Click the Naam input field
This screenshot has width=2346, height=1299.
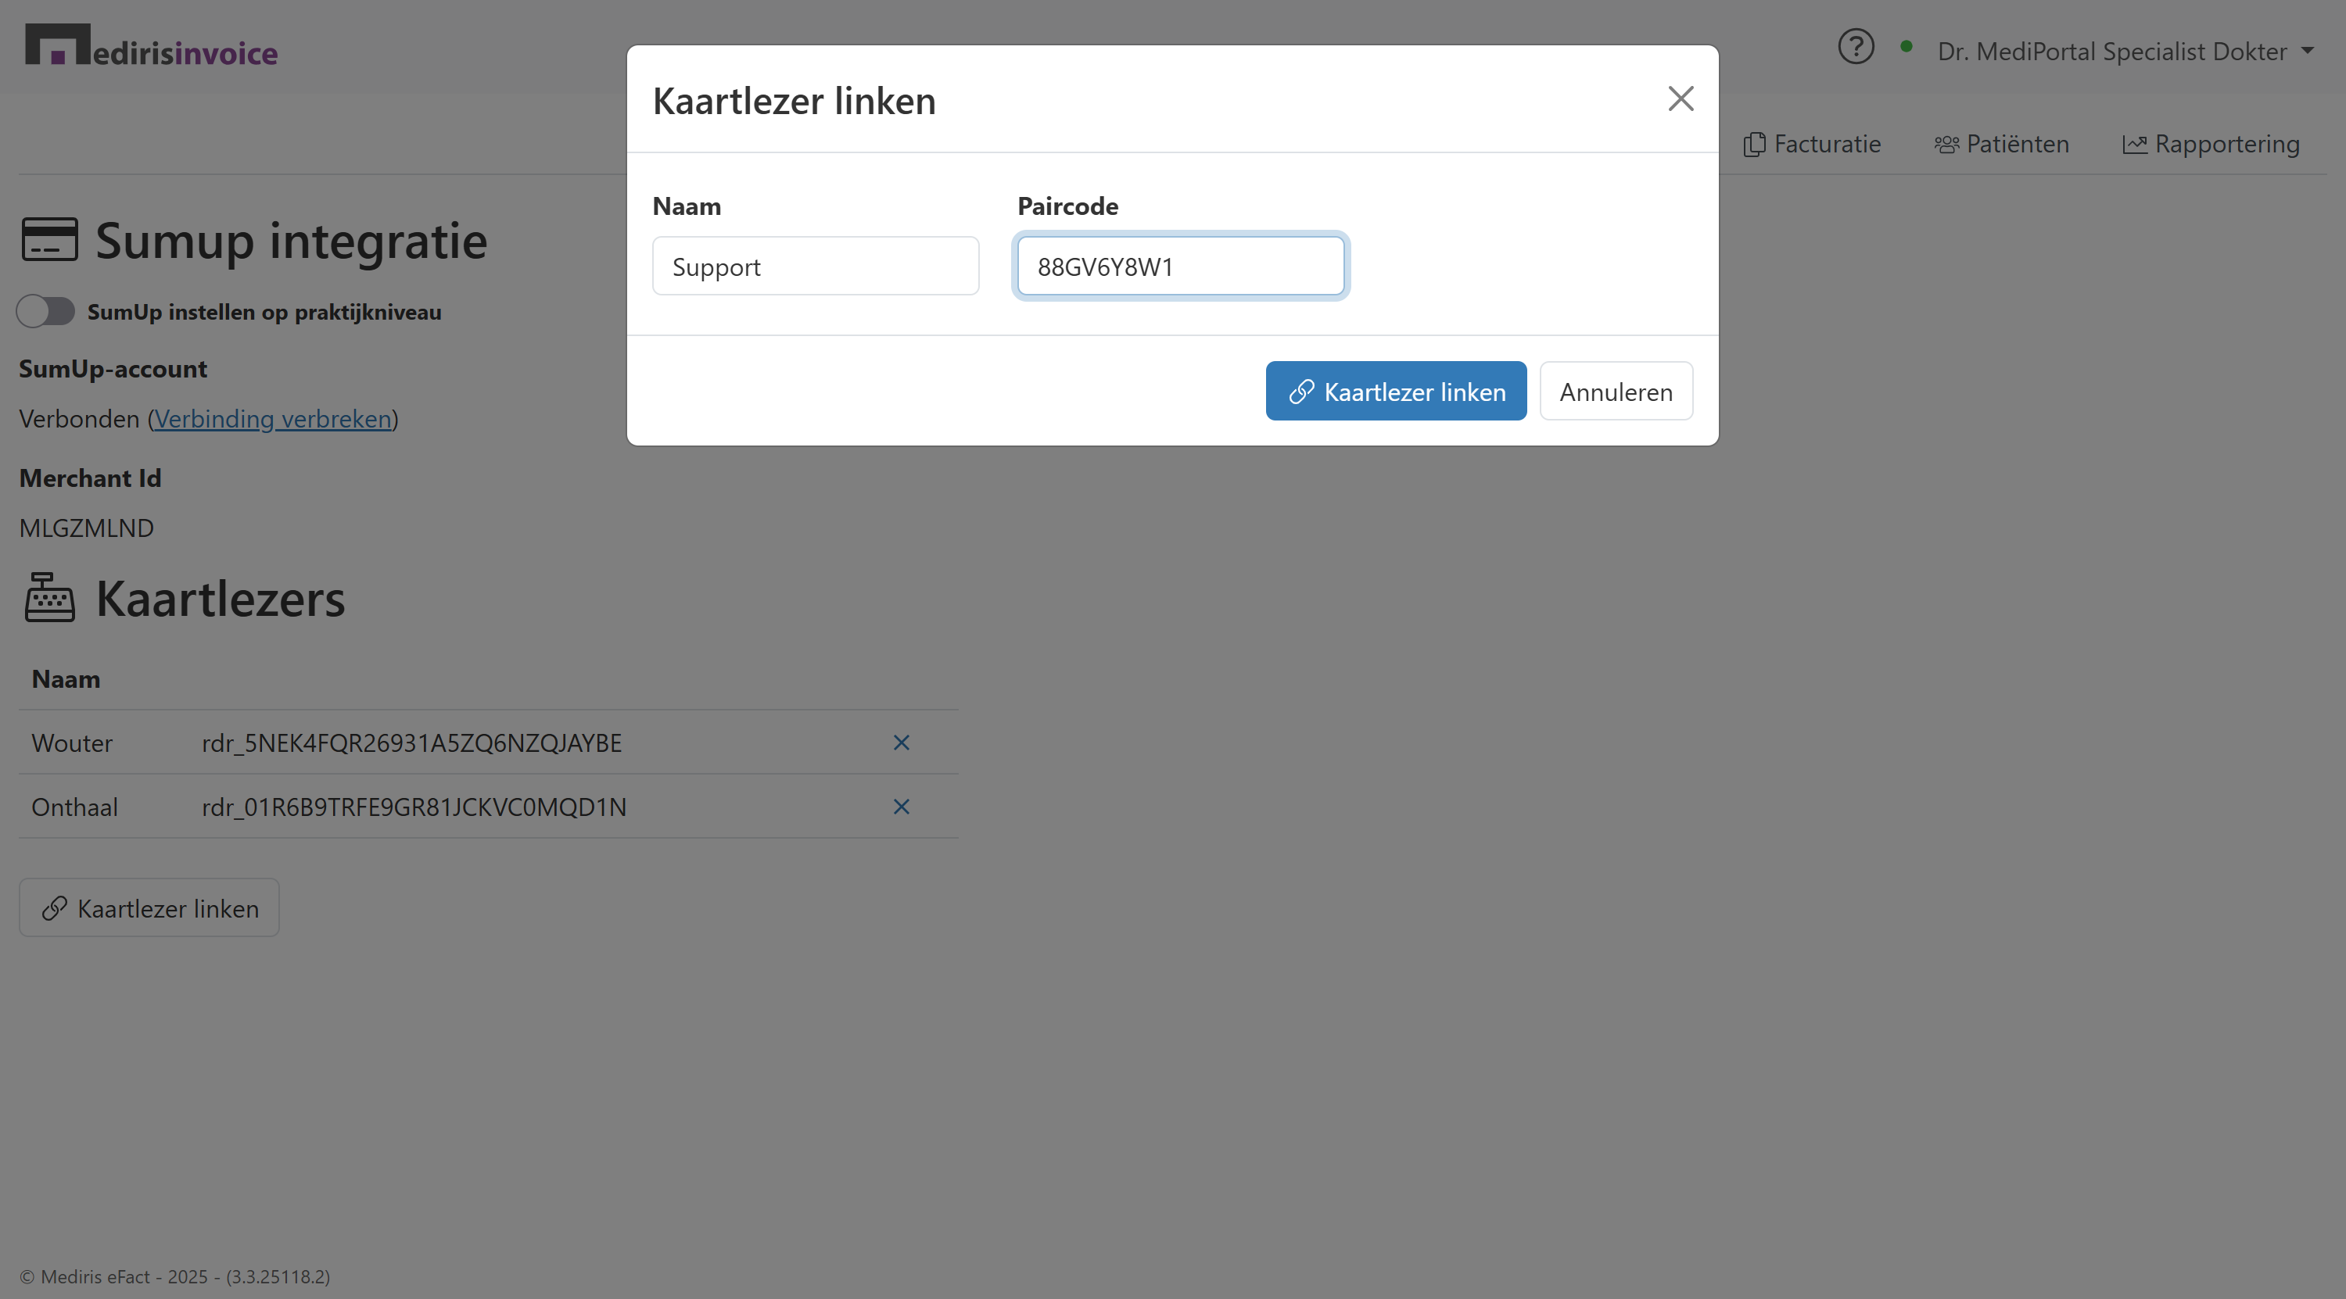pos(815,267)
